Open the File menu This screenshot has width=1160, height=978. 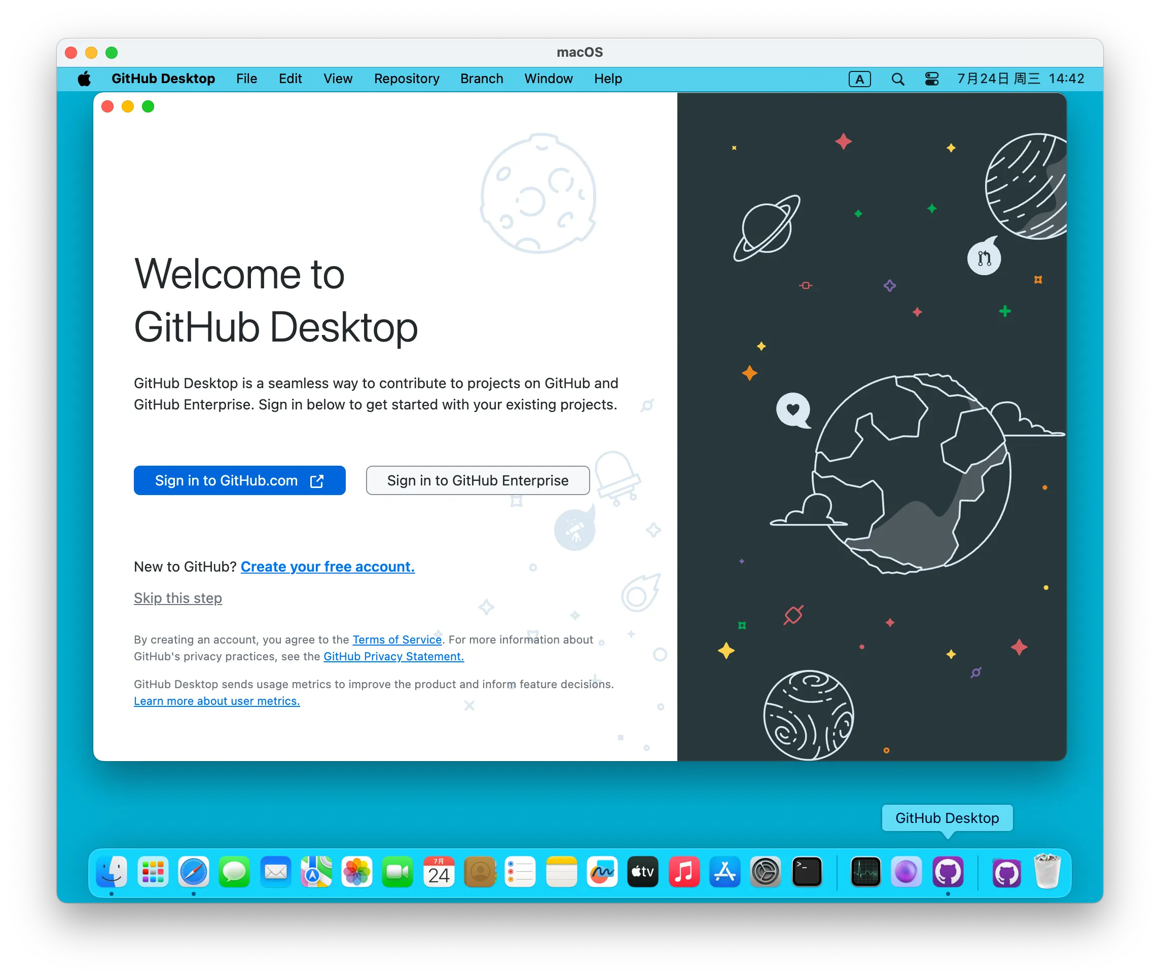[246, 79]
